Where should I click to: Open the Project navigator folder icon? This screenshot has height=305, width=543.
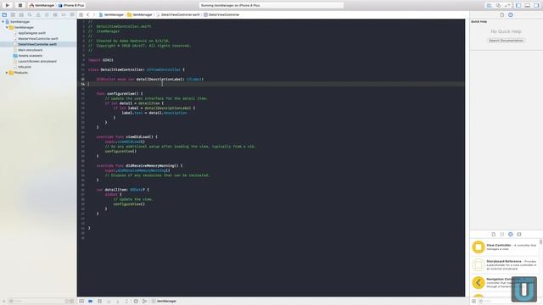pos(4,15)
